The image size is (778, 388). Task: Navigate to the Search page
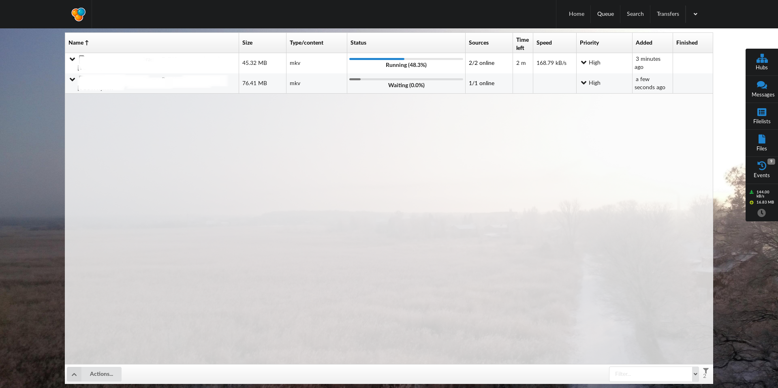(x=635, y=14)
